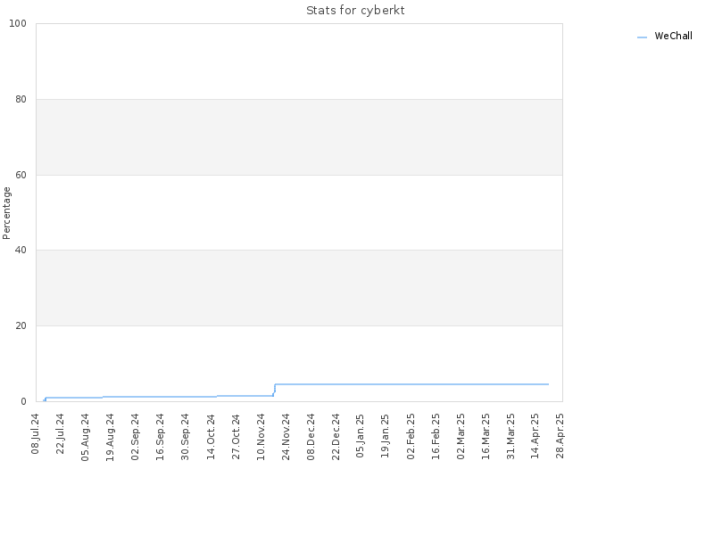Click the 60 y-axis tick label
714x535 pixels.
(x=21, y=175)
